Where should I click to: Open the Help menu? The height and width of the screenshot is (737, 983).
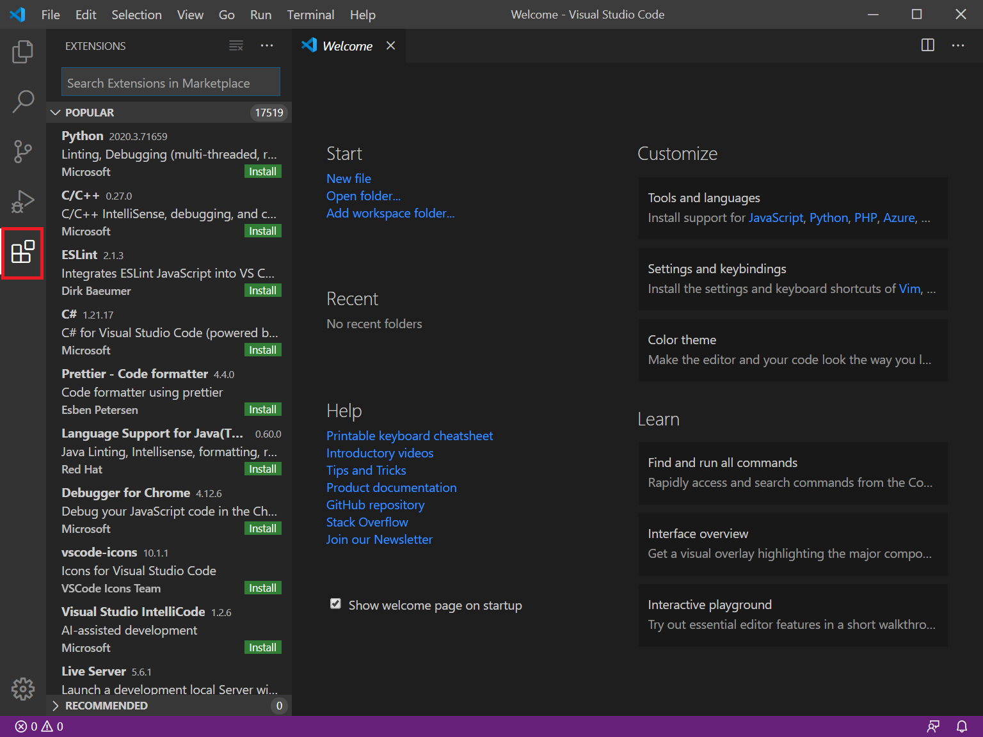(x=363, y=14)
